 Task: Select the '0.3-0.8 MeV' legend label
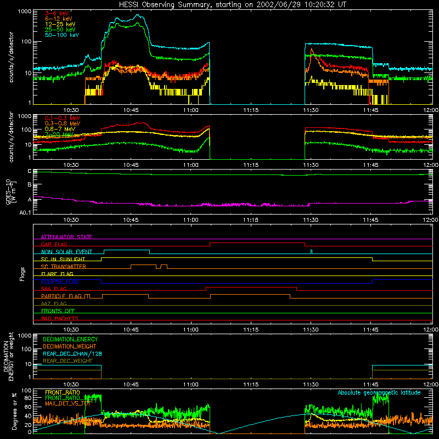(63, 123)
